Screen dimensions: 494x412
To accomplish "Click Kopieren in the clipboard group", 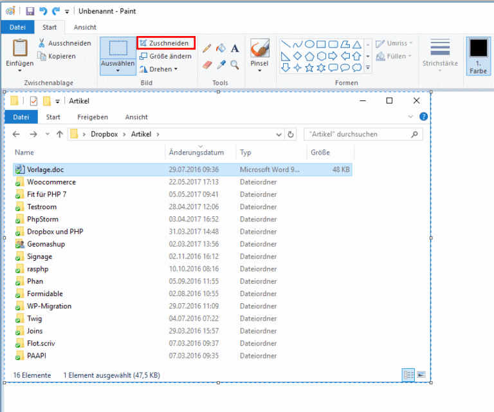I will (x=57, y=56).
